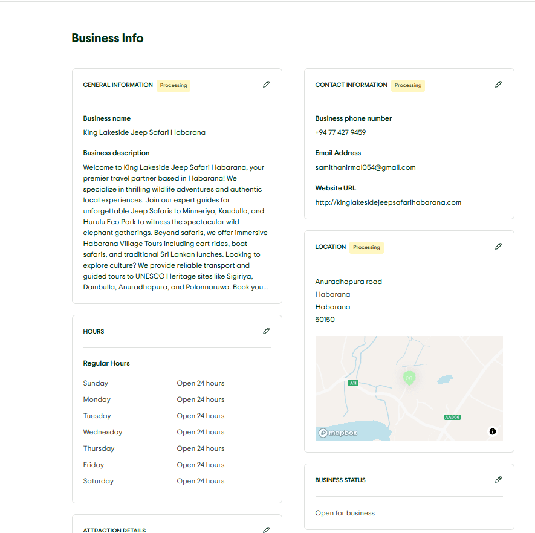Edit General Information with pencil icon
This screenshot has height=533, width=535.
click(x=266, y=84)
